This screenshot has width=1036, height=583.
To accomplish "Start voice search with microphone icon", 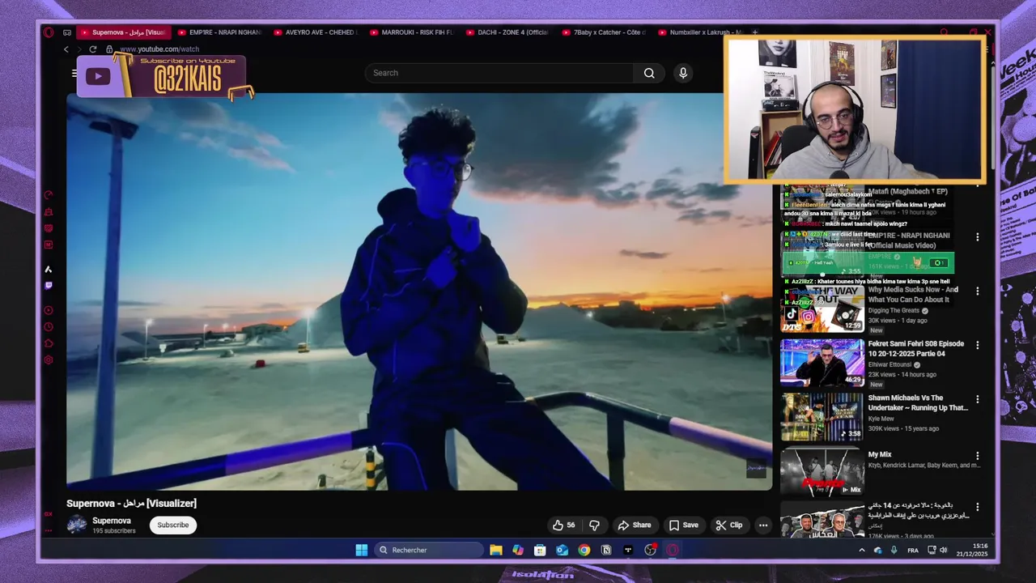I will tap(683, 73).
